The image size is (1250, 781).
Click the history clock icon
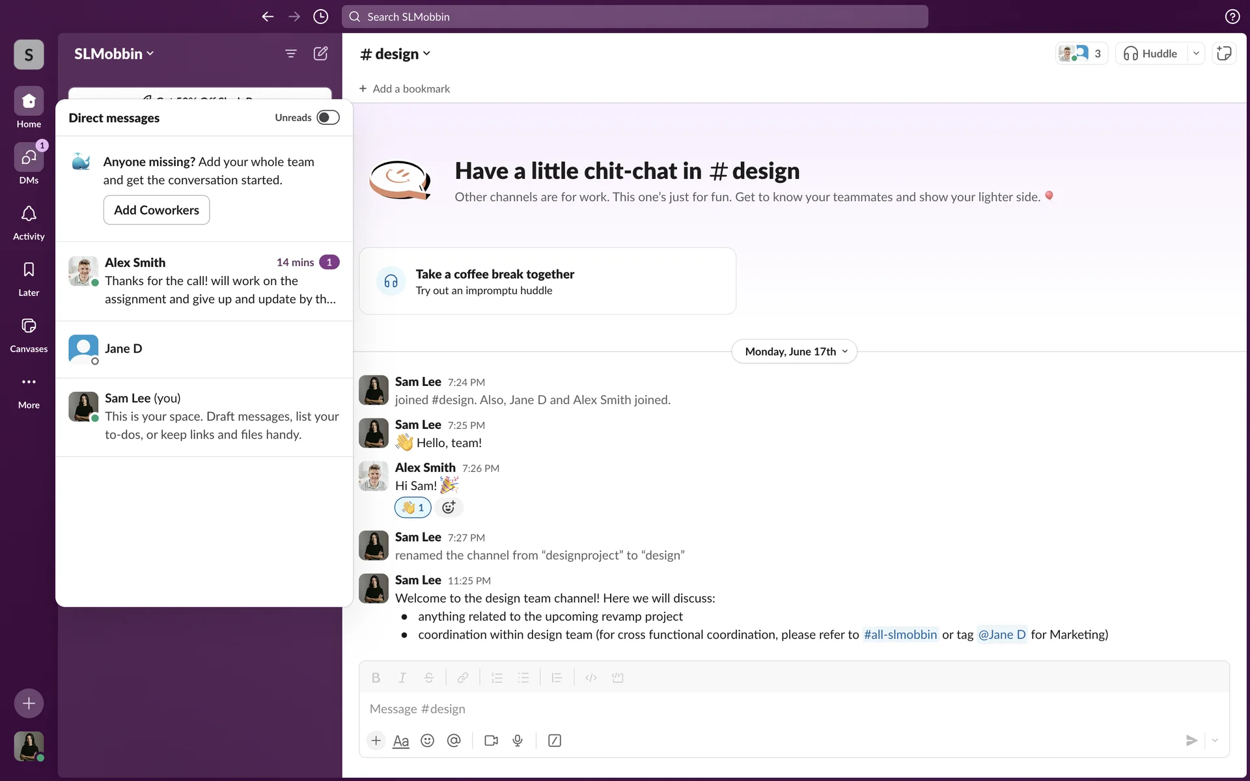point(320,17)
